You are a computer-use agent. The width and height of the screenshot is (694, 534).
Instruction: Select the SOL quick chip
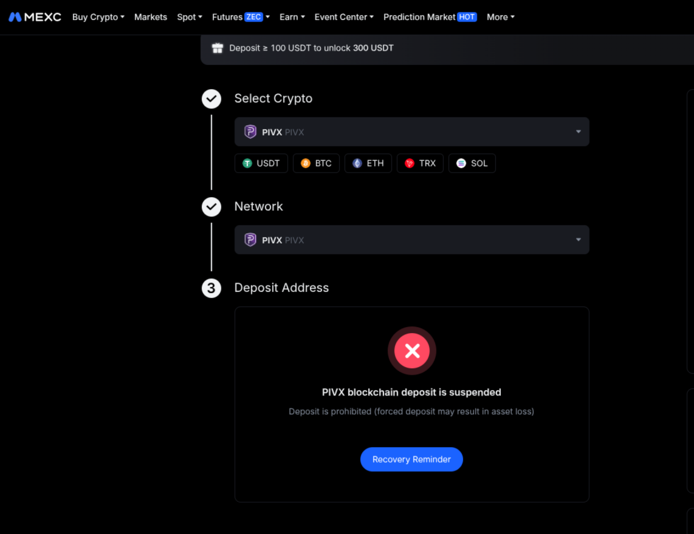tap(472, 163)
